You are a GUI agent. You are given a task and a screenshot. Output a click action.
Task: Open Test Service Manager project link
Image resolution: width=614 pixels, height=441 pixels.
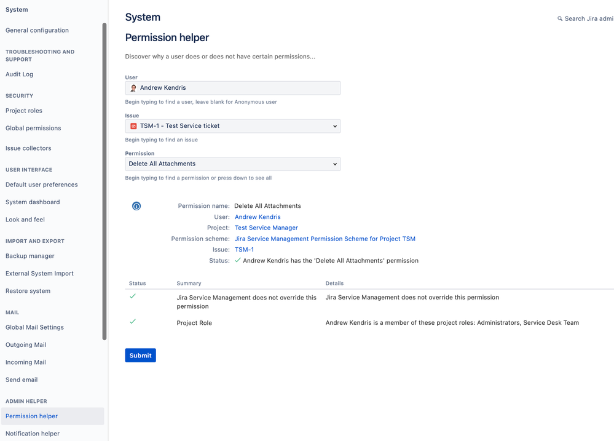pos(266,228)
